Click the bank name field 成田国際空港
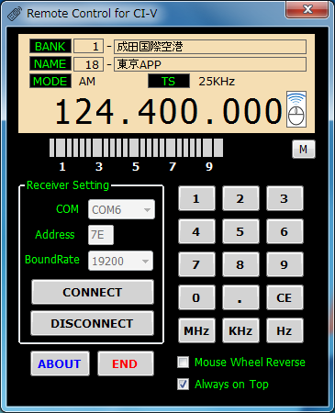This screenshot has height=413, width=335. (x=210, y=47)
